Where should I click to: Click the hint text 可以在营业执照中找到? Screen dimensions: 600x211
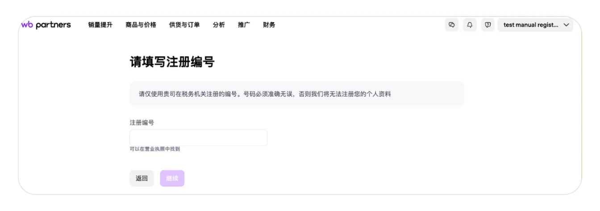click(155, 149)
